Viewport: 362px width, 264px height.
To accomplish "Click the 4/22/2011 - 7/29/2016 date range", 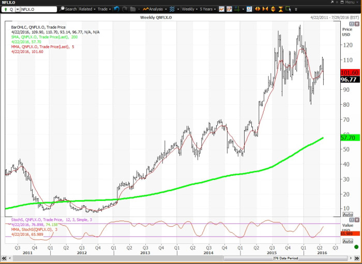I will click(x=335, y=18).
